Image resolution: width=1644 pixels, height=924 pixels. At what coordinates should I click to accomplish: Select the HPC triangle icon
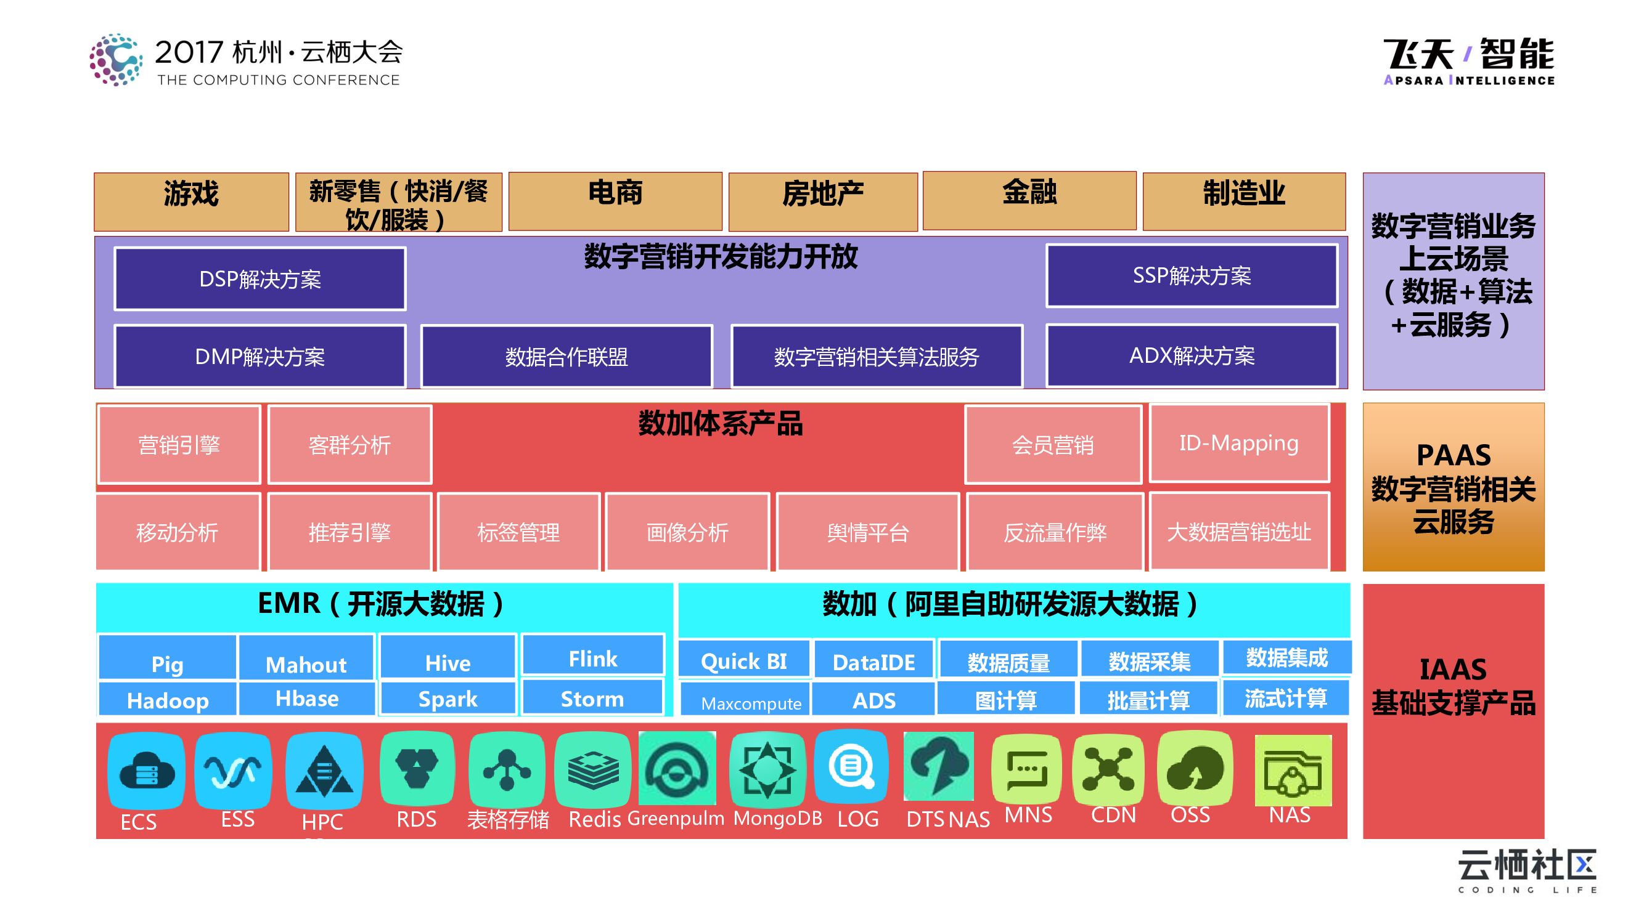pyautogui.click(x=324, y=771)
